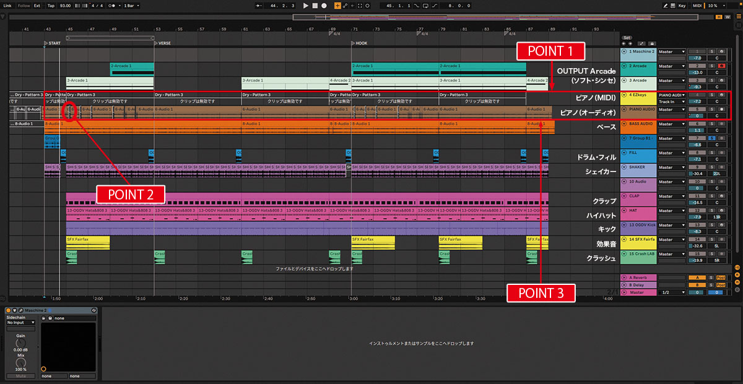
Task: Open the Track In dropdown on EZkeys
Action: 672,102
